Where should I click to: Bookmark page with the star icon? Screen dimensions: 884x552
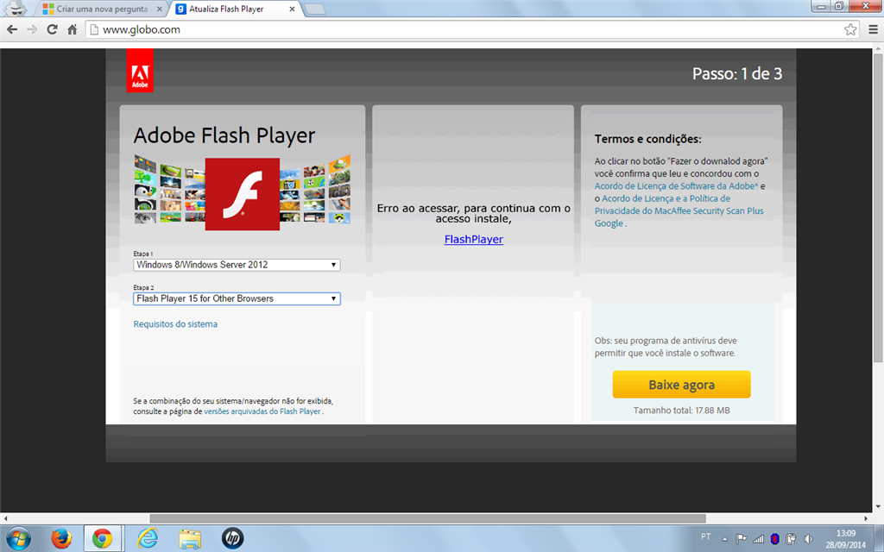pos(850,29)
